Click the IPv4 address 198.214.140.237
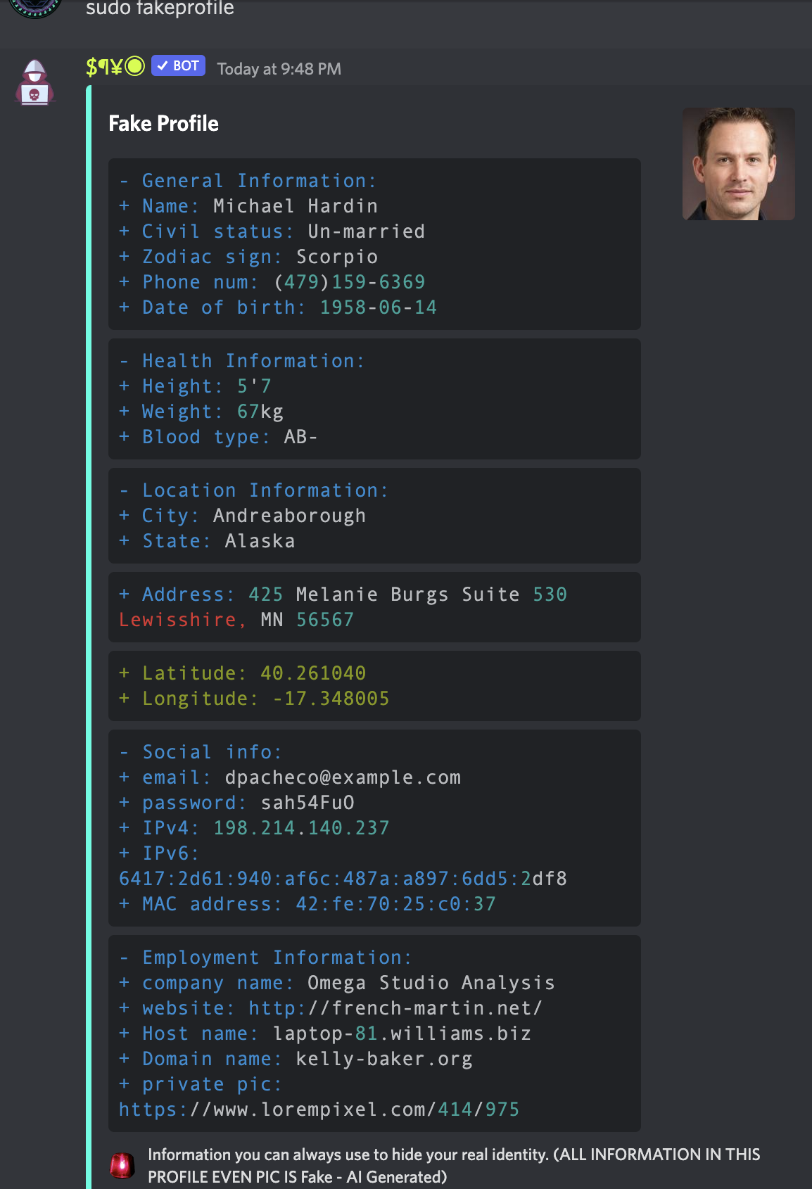812x1189 pixels. (301, 828)
